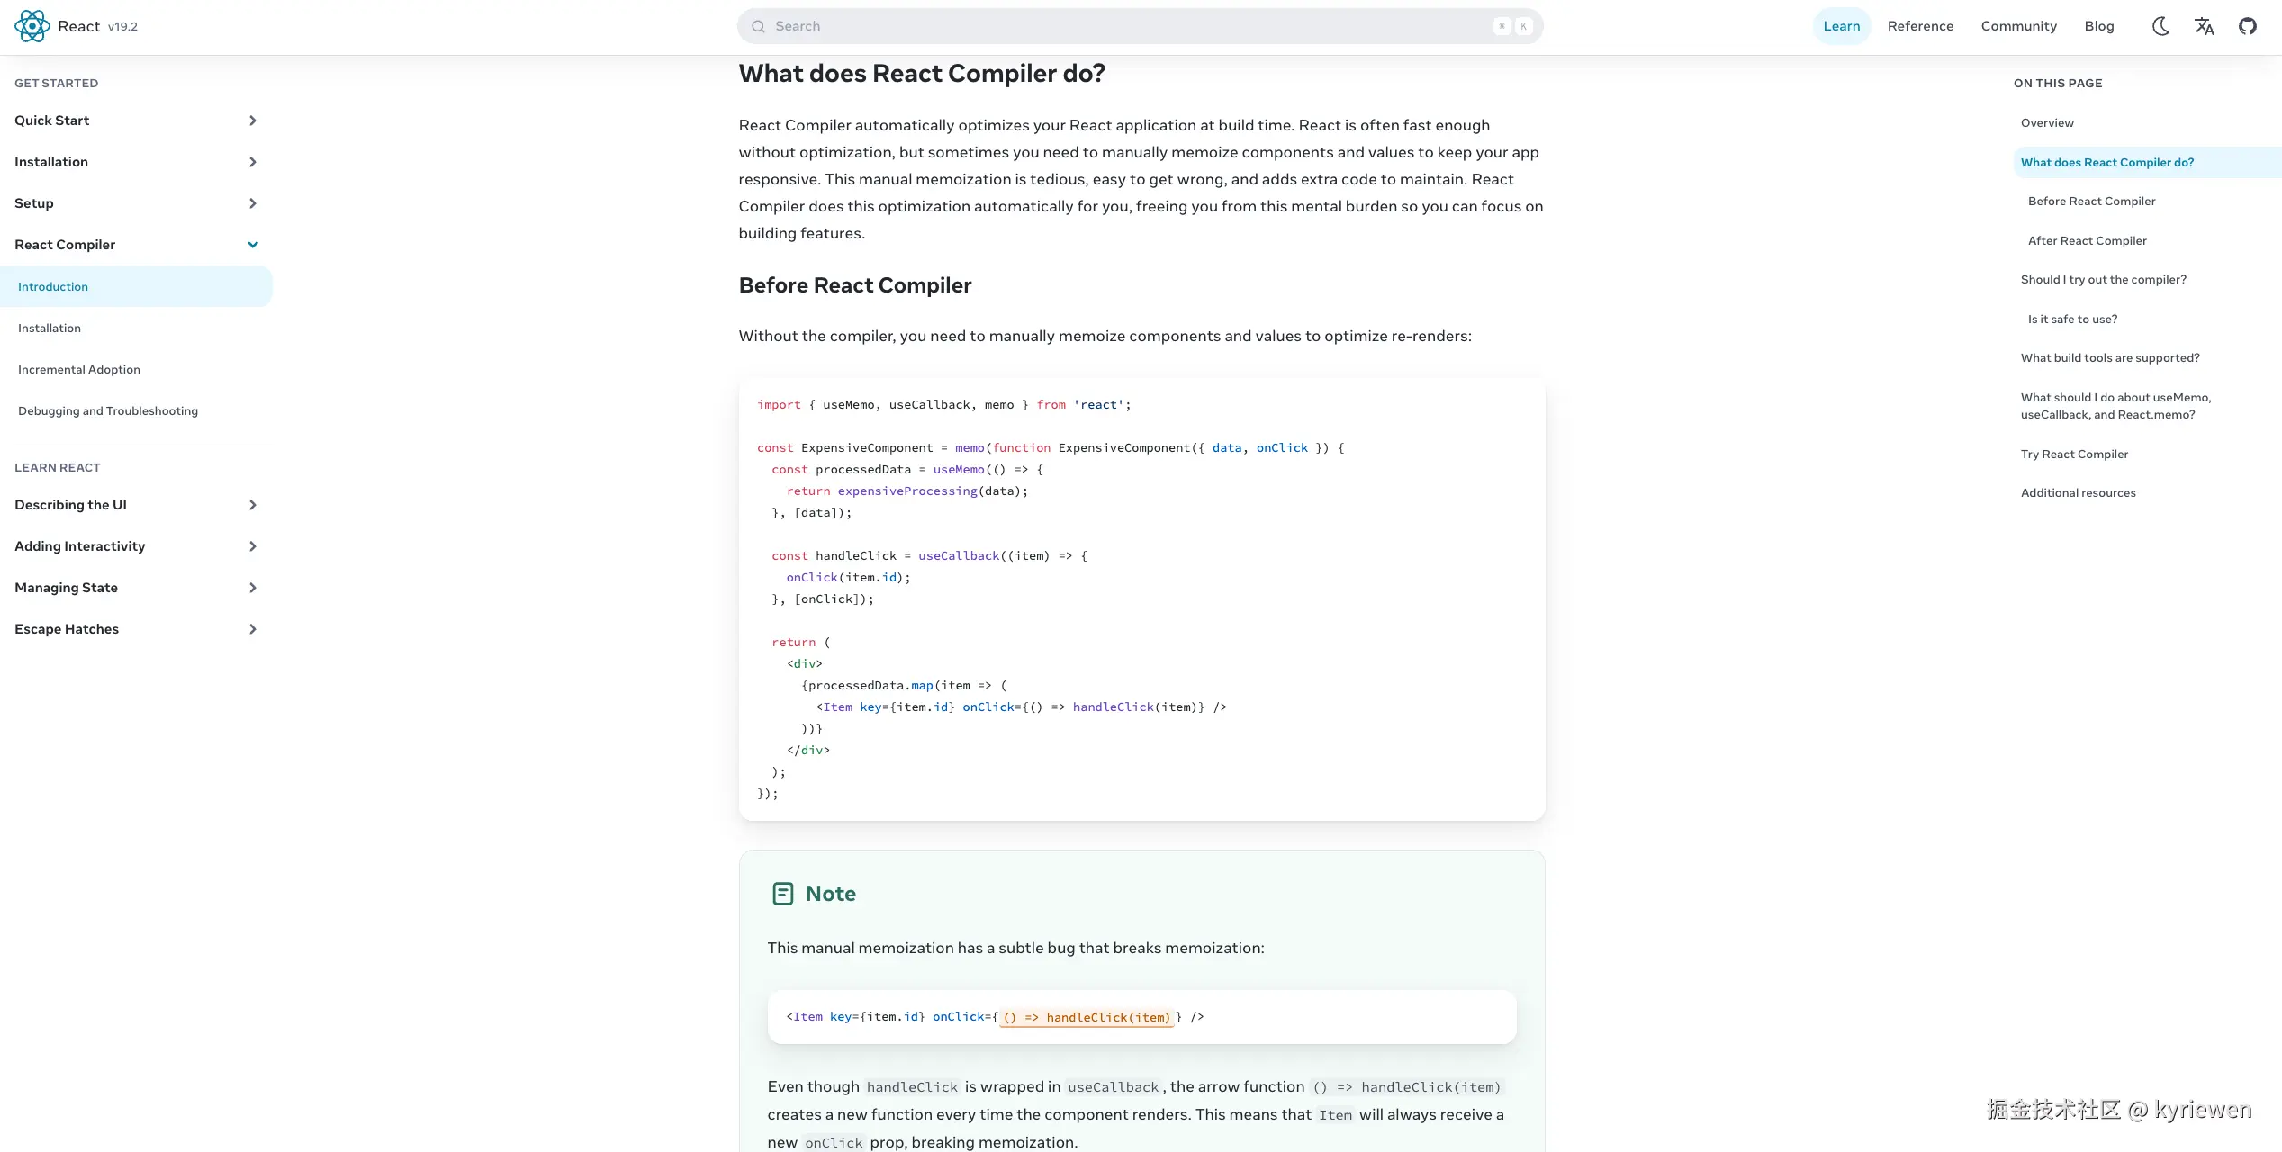
Task: Jump to After React Compiler section
Action: click(2087, 241)
